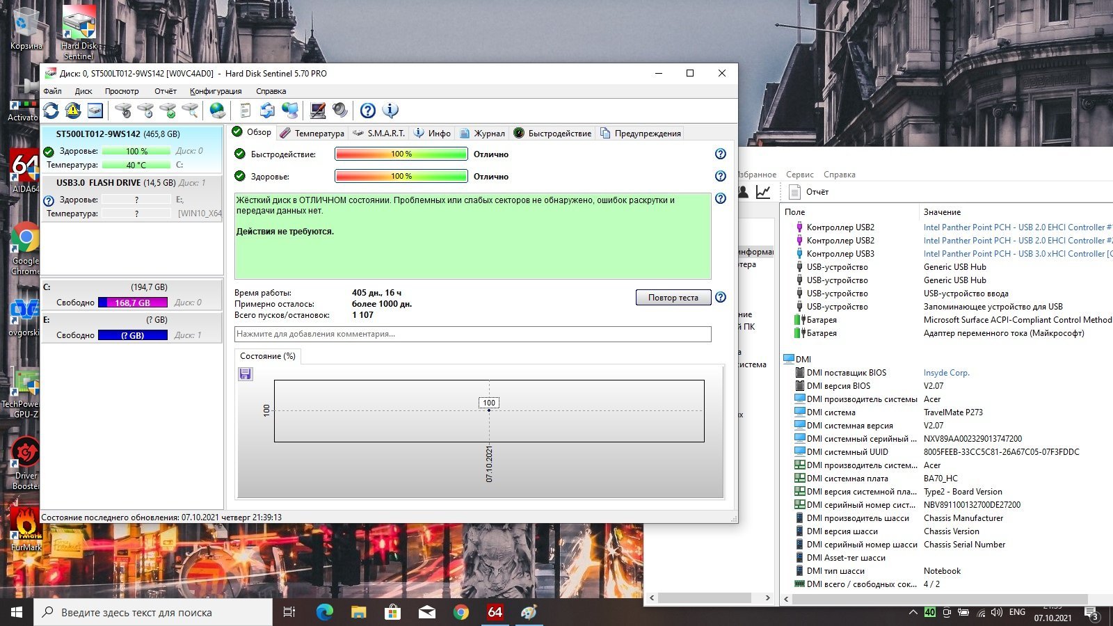Open Диск menu
The image size is (1113, 626).
click(x=83, y=91)
